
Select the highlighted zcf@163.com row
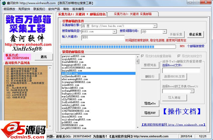[98, 73]
